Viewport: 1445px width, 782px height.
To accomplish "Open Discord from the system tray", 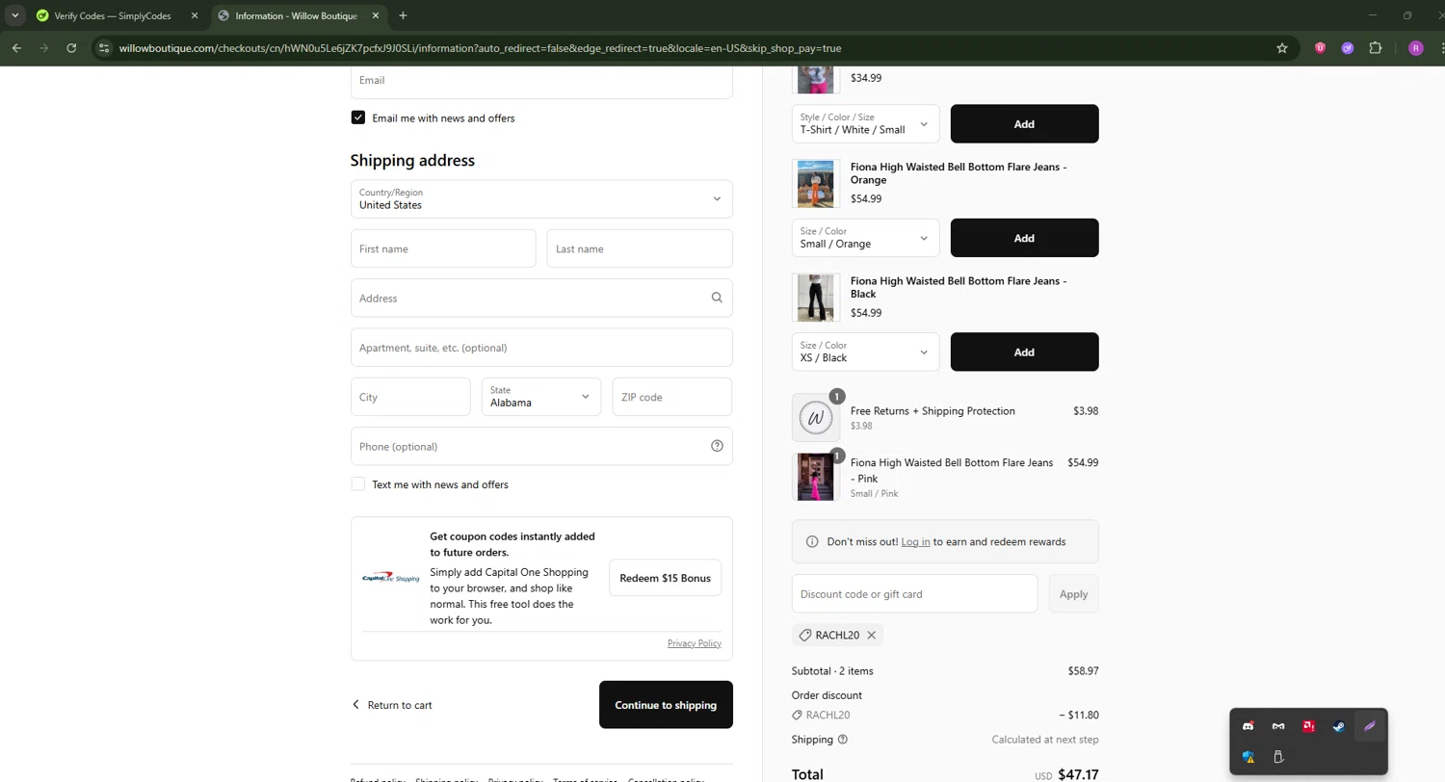I will 1248,726.
